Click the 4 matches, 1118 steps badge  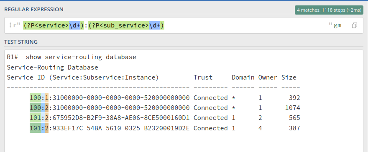click(x=329, y=10)
